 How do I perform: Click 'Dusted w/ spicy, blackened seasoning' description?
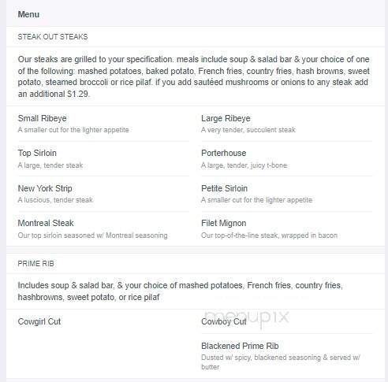pos(281,362)
